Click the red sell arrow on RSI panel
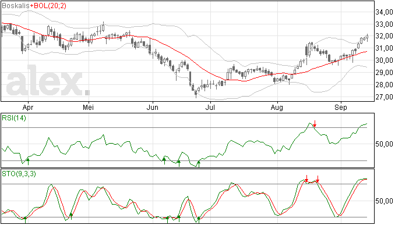Viewport: 402px width, 225px height. [315, 124]
